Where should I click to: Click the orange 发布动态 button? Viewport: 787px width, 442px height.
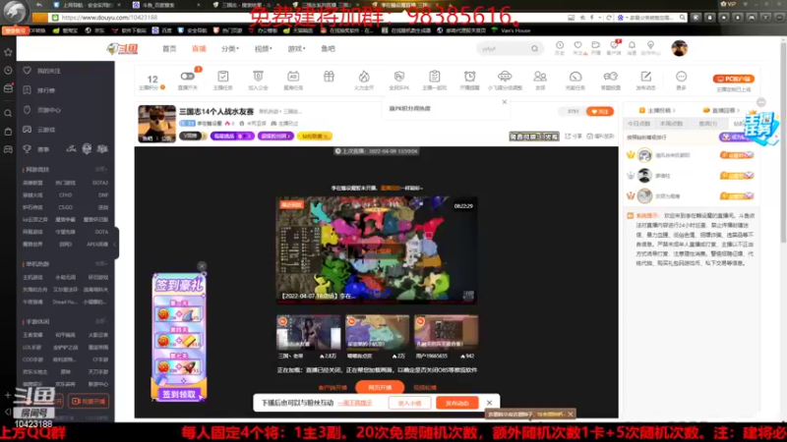click(457, 403)
